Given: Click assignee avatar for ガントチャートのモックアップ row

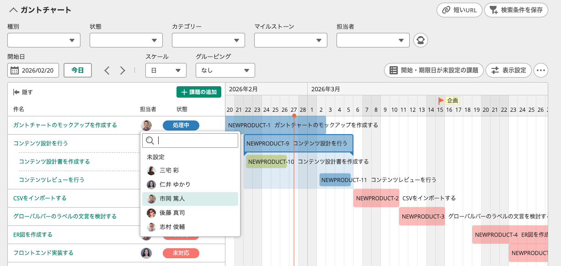Looking at the screenshot, I should click(x=146, y=125).
